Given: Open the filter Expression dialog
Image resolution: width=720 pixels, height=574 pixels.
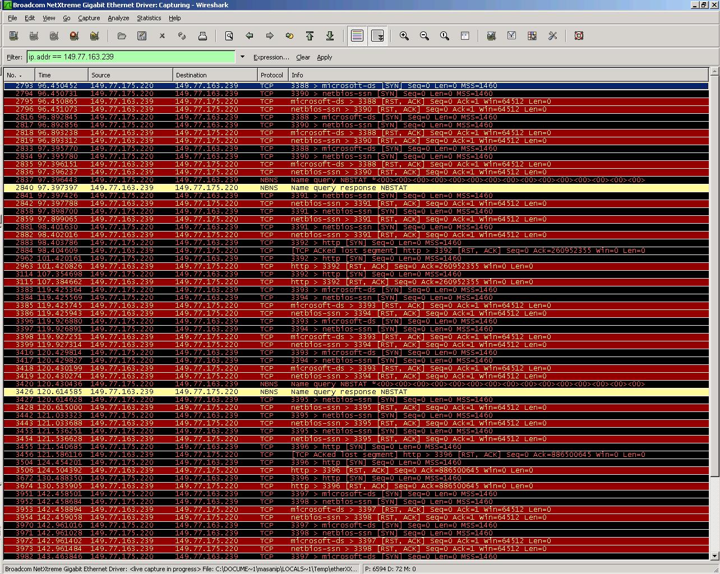Looking at the screenshot, I should coord(271,57).
